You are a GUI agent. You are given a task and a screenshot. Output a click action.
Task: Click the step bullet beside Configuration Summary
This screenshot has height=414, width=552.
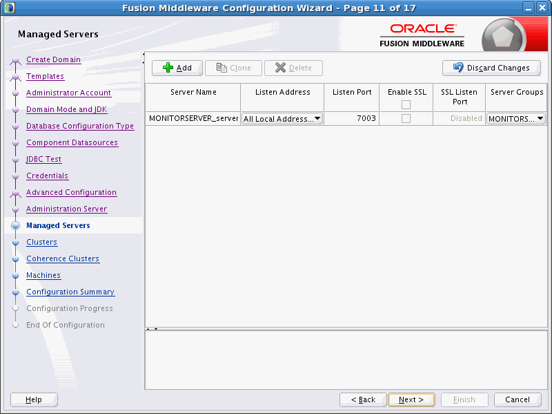pos(15,292)
